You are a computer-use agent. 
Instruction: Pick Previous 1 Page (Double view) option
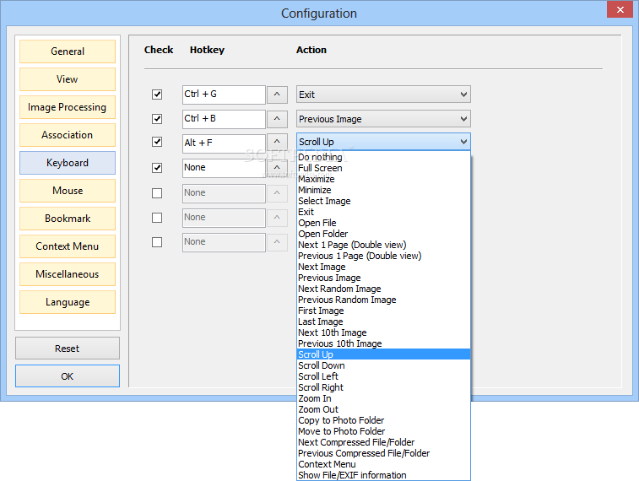(383, 257)
